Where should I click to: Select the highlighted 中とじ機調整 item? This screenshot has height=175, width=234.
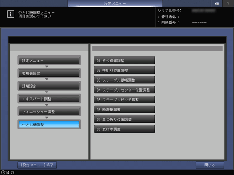coord(49,124)
